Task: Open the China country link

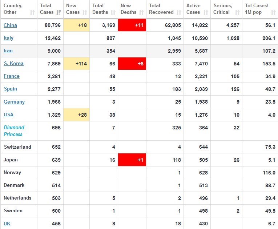Action: (x=10, y=25)
